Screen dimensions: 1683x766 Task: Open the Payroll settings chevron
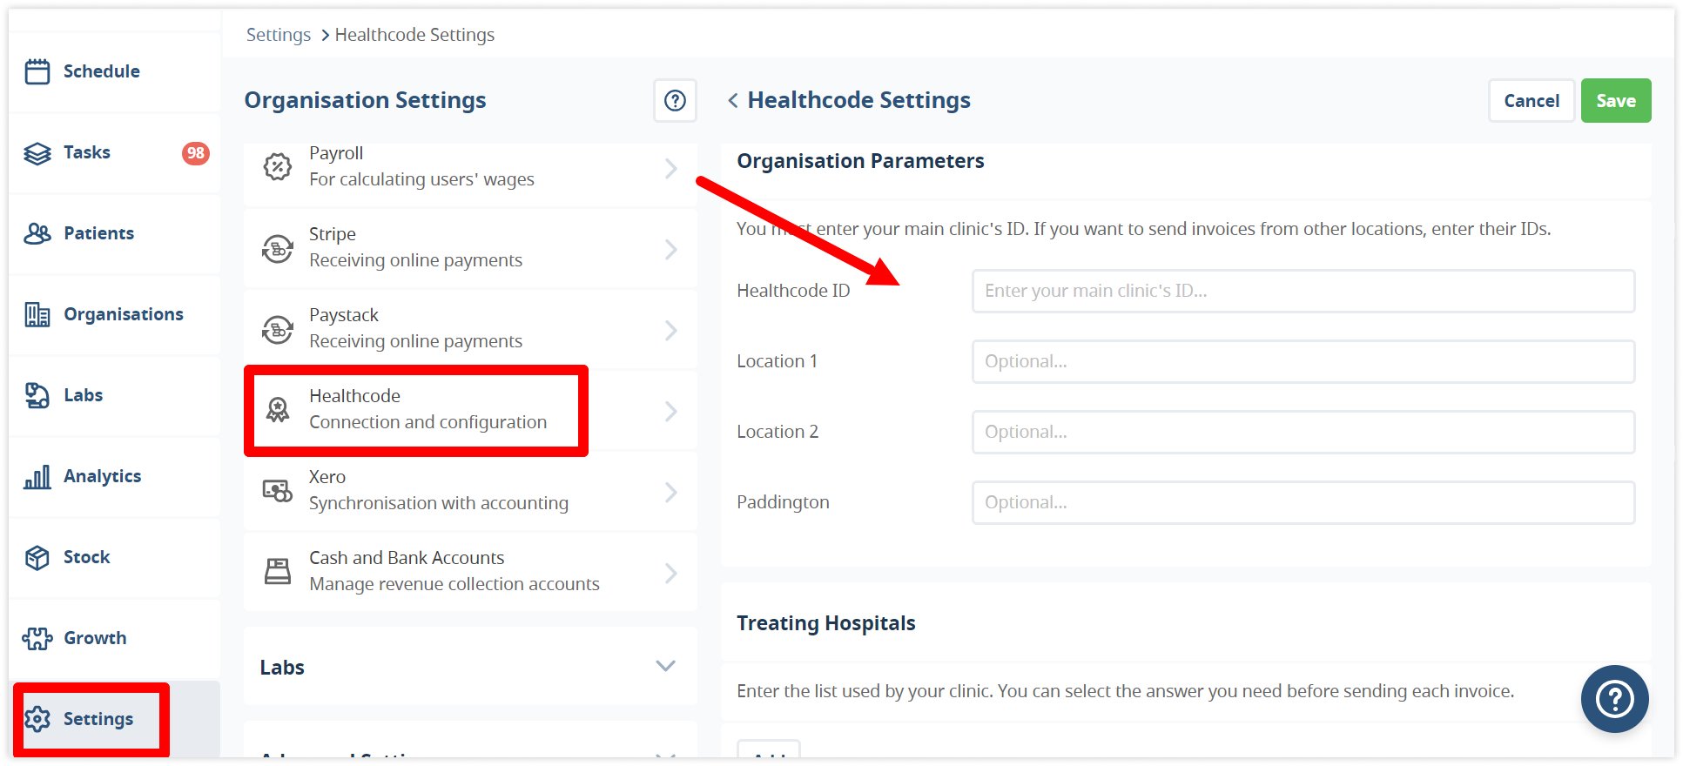tap(670, 168)
